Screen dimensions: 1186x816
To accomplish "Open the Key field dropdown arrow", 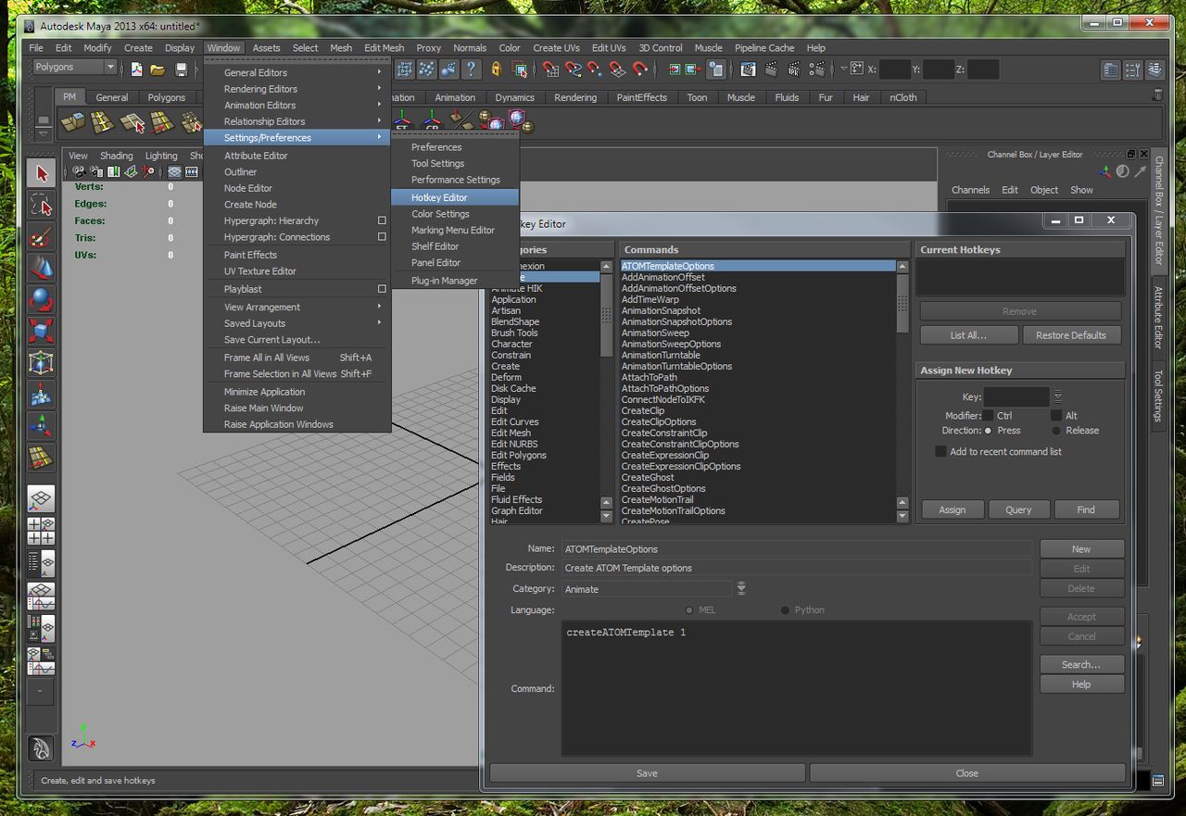I will pyautogui.click(x=1057, y=396).
